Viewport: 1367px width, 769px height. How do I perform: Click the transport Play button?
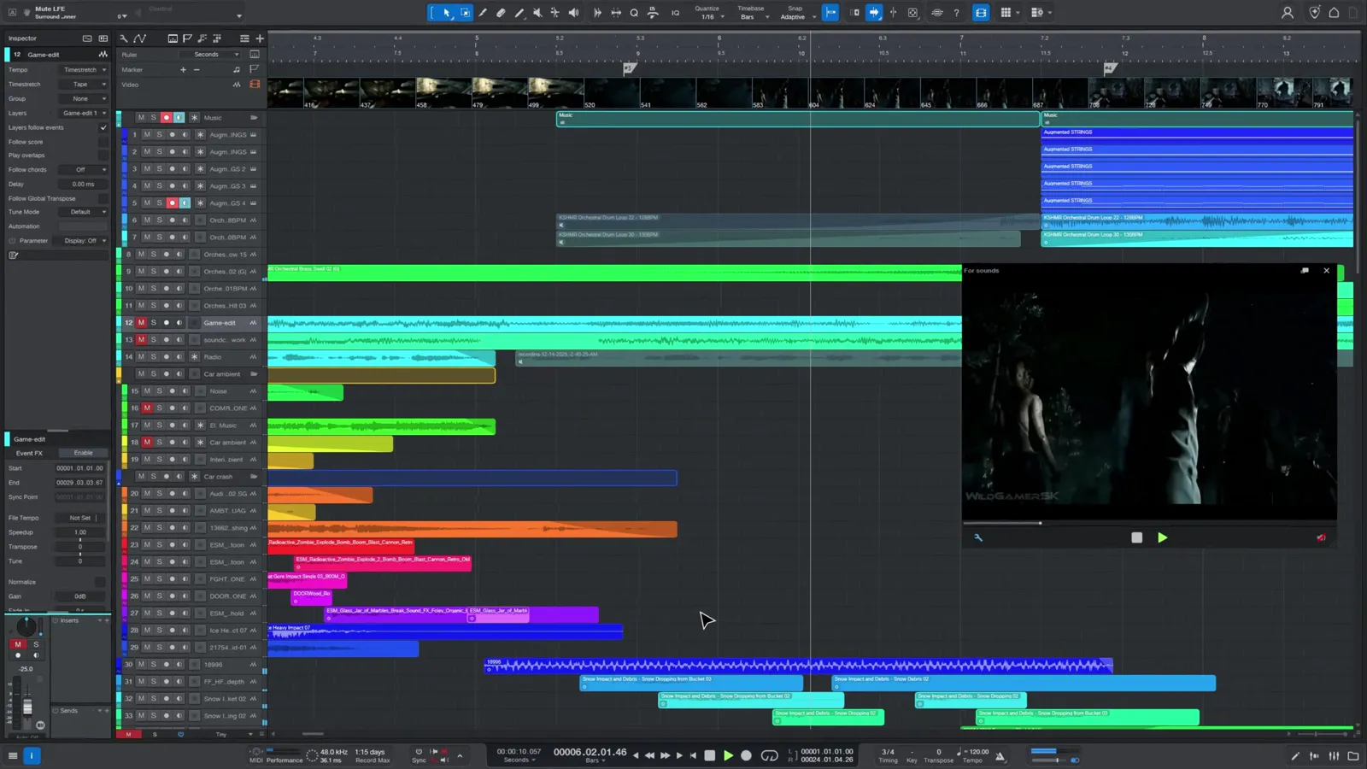click(x=728, y=755)
